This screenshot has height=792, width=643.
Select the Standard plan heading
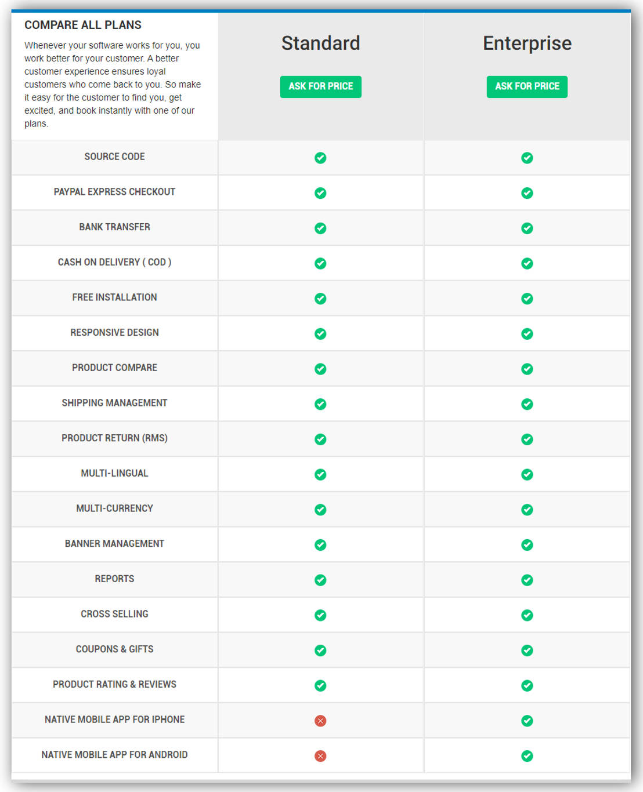coord(320,43)
